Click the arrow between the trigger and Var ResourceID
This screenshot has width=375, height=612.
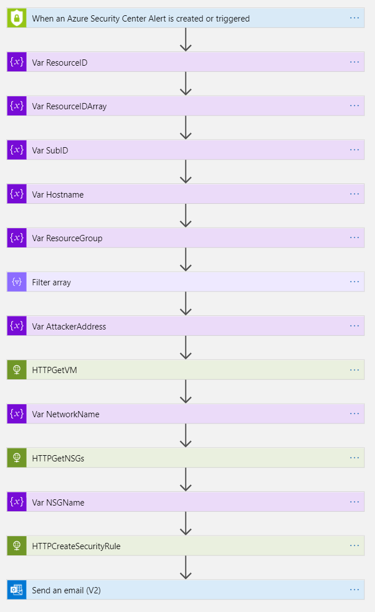[x=186, y=40]
